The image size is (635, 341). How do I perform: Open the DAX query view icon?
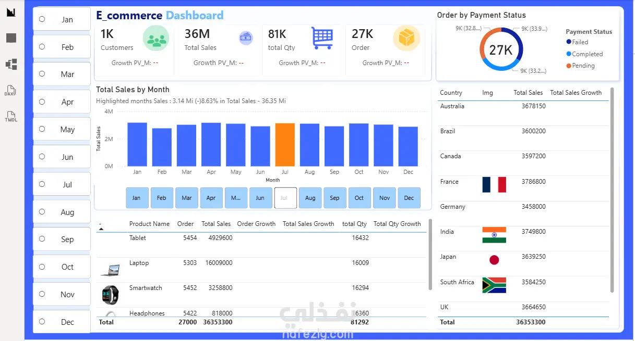(x=11, y=91)
